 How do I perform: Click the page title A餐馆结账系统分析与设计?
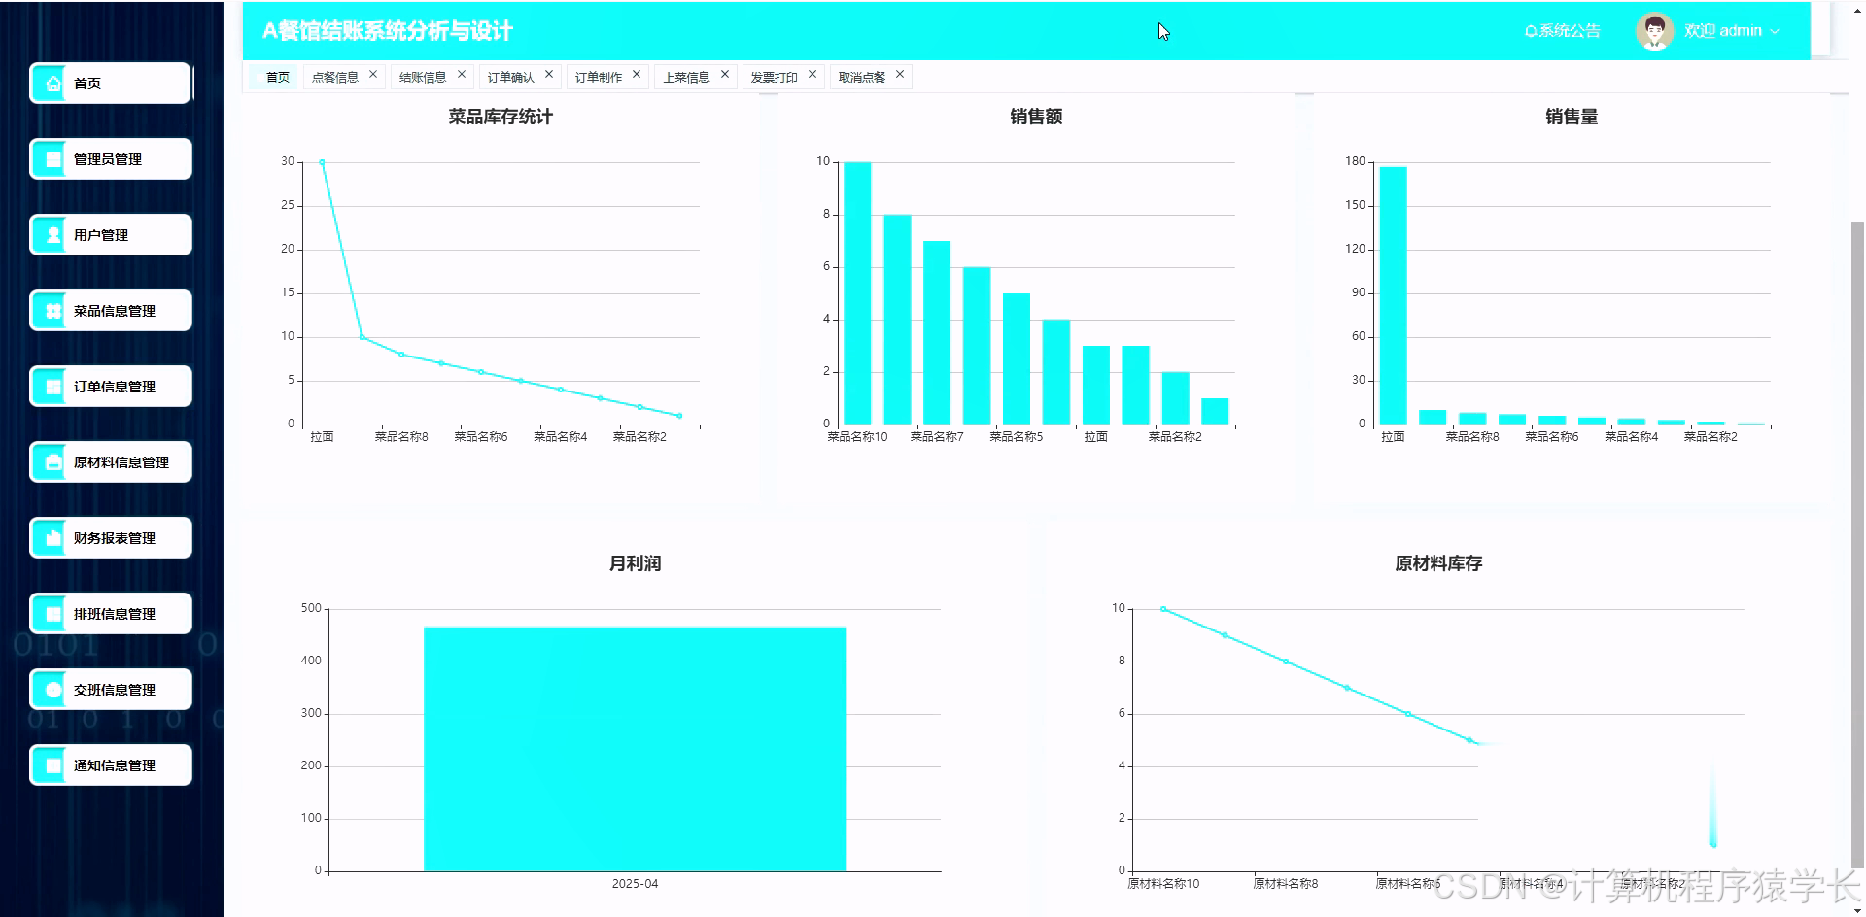pos(387,31)
